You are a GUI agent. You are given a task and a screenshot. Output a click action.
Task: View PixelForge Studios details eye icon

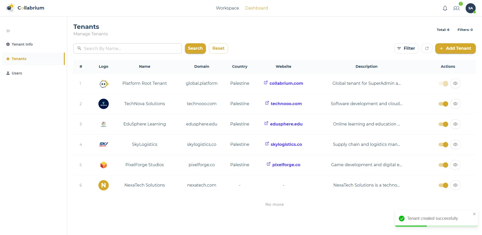(455, 165)
